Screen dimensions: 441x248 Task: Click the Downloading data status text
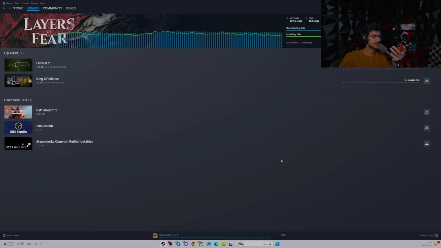click(296, 28)
